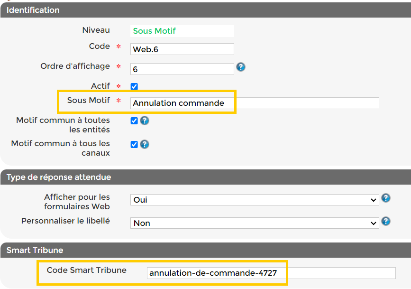Open help icon beside Personnaliser le libellé
The width and height of the screenshot is (411, 289).
pyautogui.click(x=386, y=221)
